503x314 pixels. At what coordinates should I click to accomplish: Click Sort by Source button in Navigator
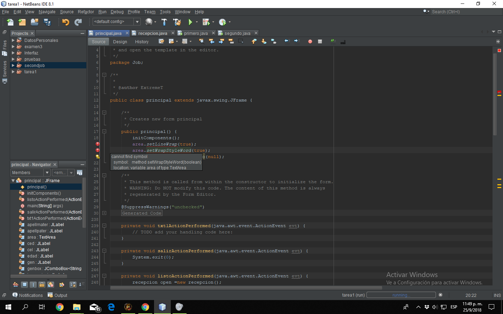[x=81, y=285]
